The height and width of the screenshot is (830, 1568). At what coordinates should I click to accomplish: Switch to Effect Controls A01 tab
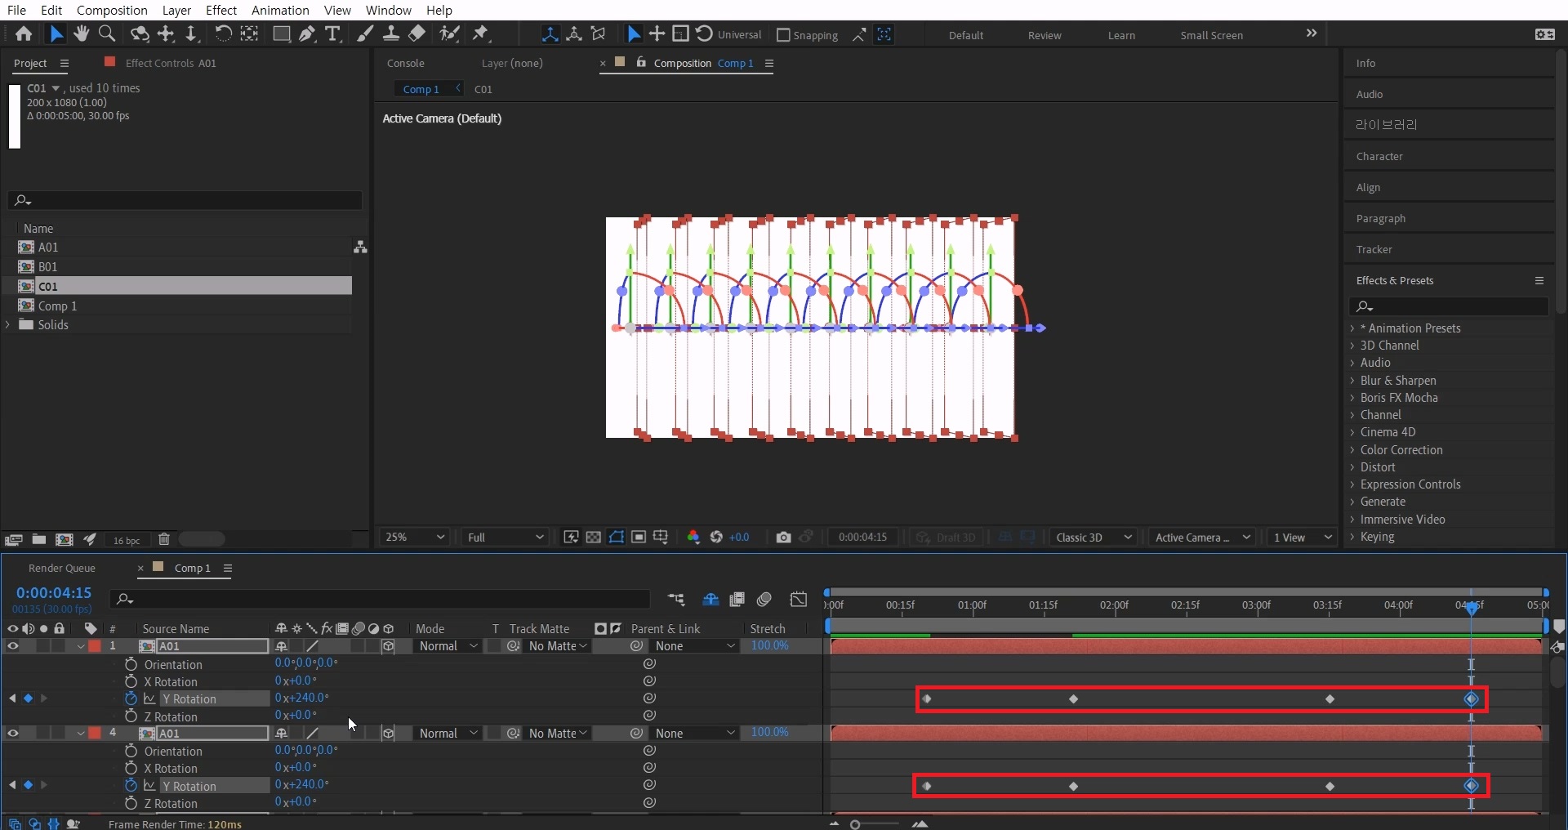click(171, 63)
